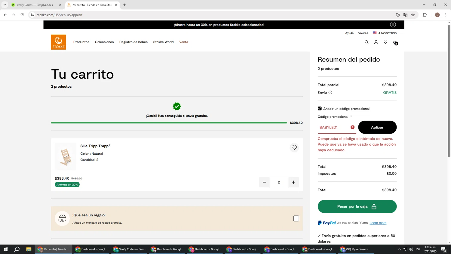Open Registro de bebés menu
The image size is (451, 254).
pyautogui.click(x=133, y=42)
